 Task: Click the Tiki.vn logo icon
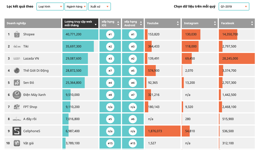tap(17, 46)
